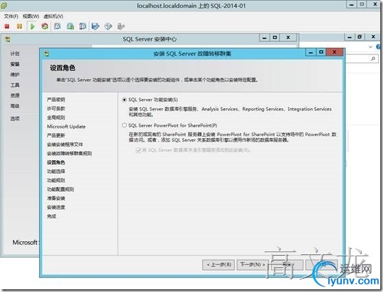The image size is (383, 292).
Task: Click the SQL Server 安装中心 window icon
Action: [8, 39]
